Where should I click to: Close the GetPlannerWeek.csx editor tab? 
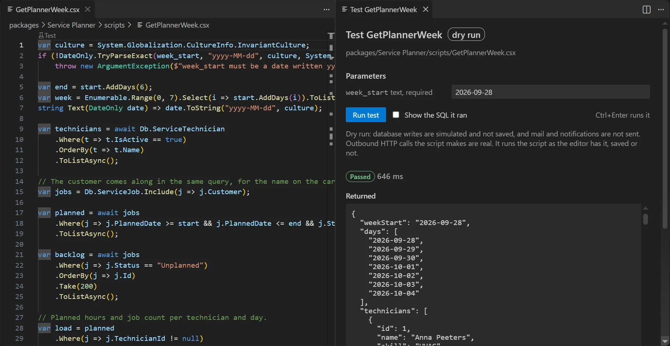[x=88, y=9]
